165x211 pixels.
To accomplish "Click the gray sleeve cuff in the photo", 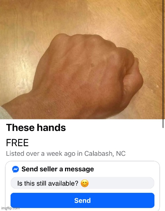I will (5, 113).
